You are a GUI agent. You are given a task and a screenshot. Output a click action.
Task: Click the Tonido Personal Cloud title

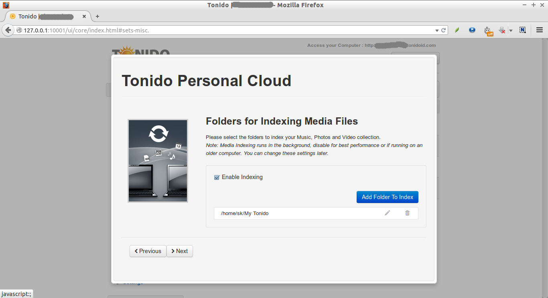(x=206, y=81)
